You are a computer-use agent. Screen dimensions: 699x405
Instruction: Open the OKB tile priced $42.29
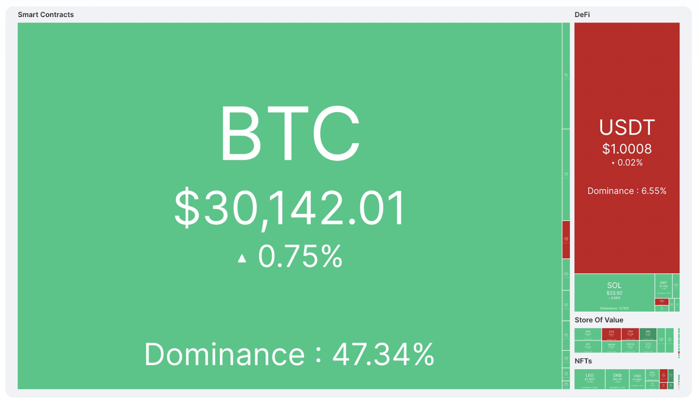(617, 379)
